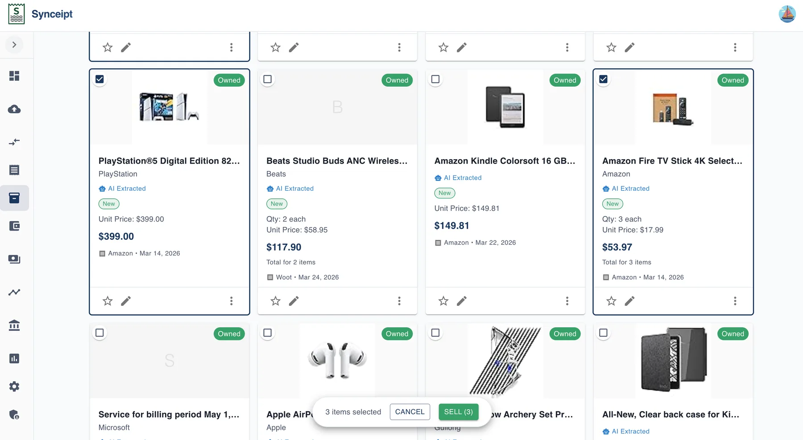803x440 pixels.
Task: Check the Archery Set item checkbox
Action: (x=435, y=333)
